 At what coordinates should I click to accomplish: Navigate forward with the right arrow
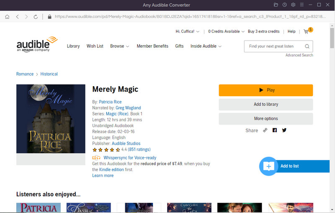26,17
